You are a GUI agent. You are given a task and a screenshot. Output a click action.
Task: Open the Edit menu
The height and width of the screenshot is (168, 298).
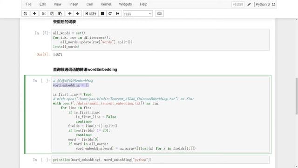coord(42,4)
